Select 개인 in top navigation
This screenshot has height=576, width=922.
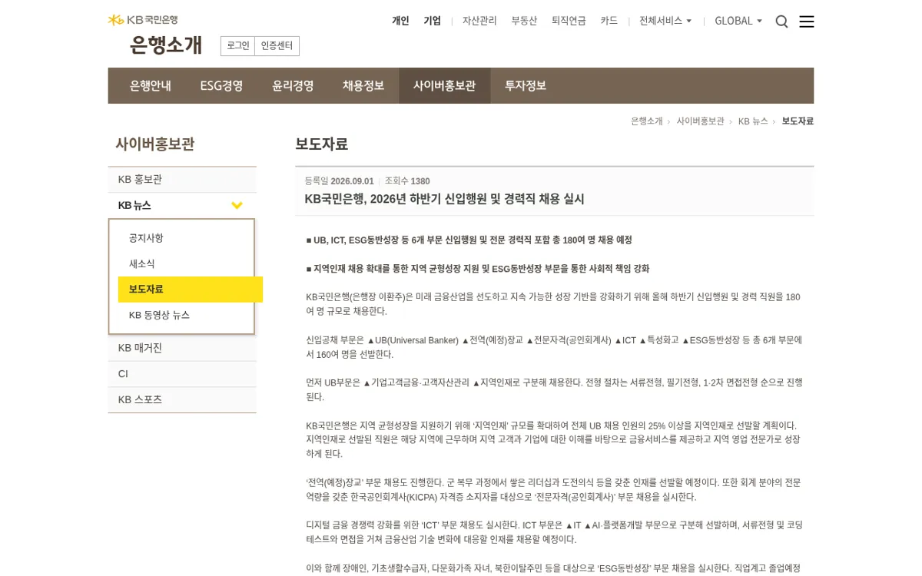(400, 21)
